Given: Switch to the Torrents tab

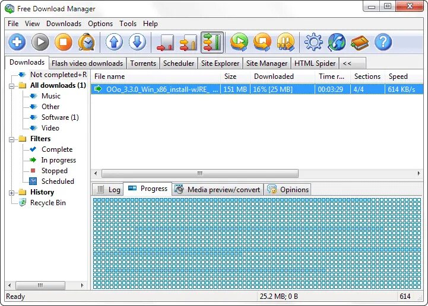Looking at the screenshot, I should [x=143, y=63].
